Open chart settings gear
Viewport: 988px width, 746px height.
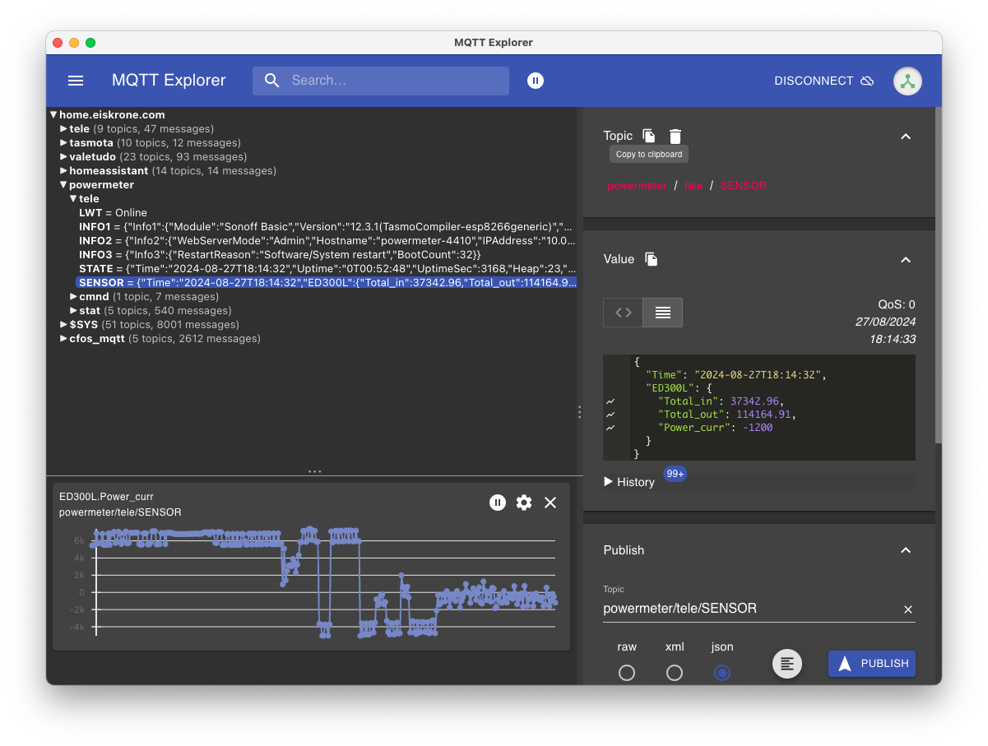(x=524, y=503)
